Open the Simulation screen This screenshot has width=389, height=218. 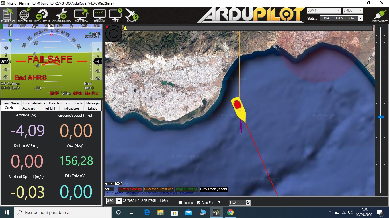(x=81, y=15)
